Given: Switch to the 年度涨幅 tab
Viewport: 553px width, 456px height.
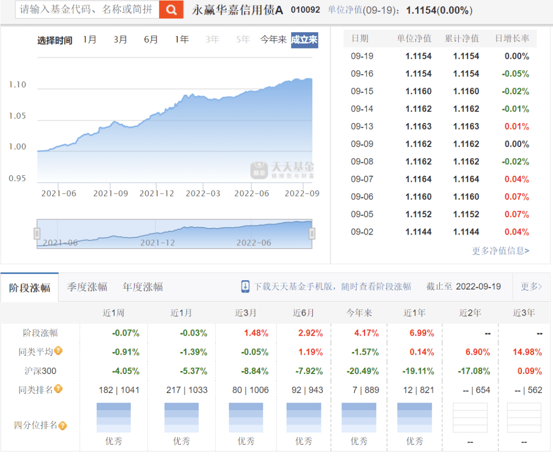Looking at the screenshot, I should (143, 287).
